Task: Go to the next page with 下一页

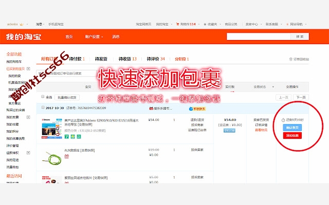Action: pos(301,97)
